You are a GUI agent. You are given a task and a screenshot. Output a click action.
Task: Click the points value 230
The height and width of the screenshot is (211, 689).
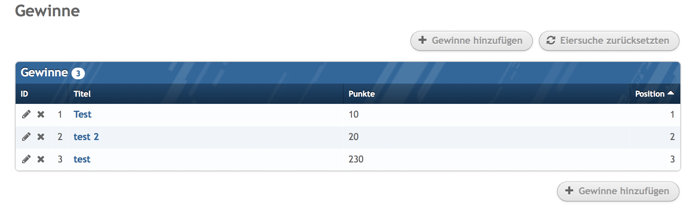click(356, 160)
